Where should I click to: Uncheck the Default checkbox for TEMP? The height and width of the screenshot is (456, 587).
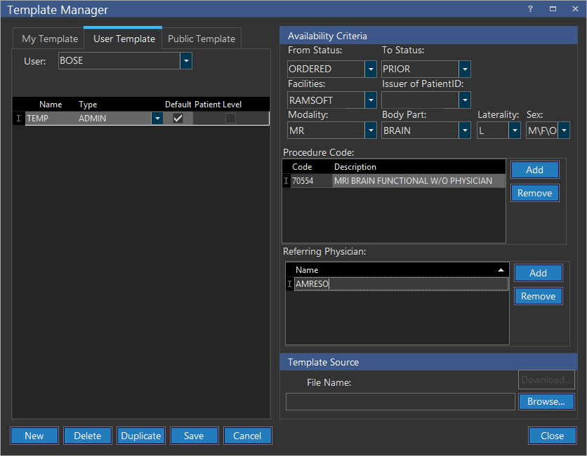pos(178,119)
